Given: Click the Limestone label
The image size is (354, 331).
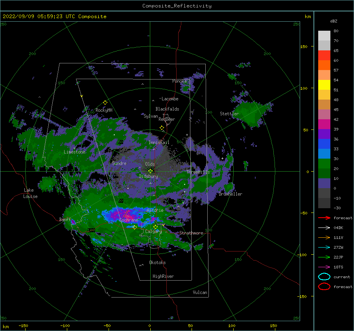Looking at the screenshot, I should [x=74, y=152].
